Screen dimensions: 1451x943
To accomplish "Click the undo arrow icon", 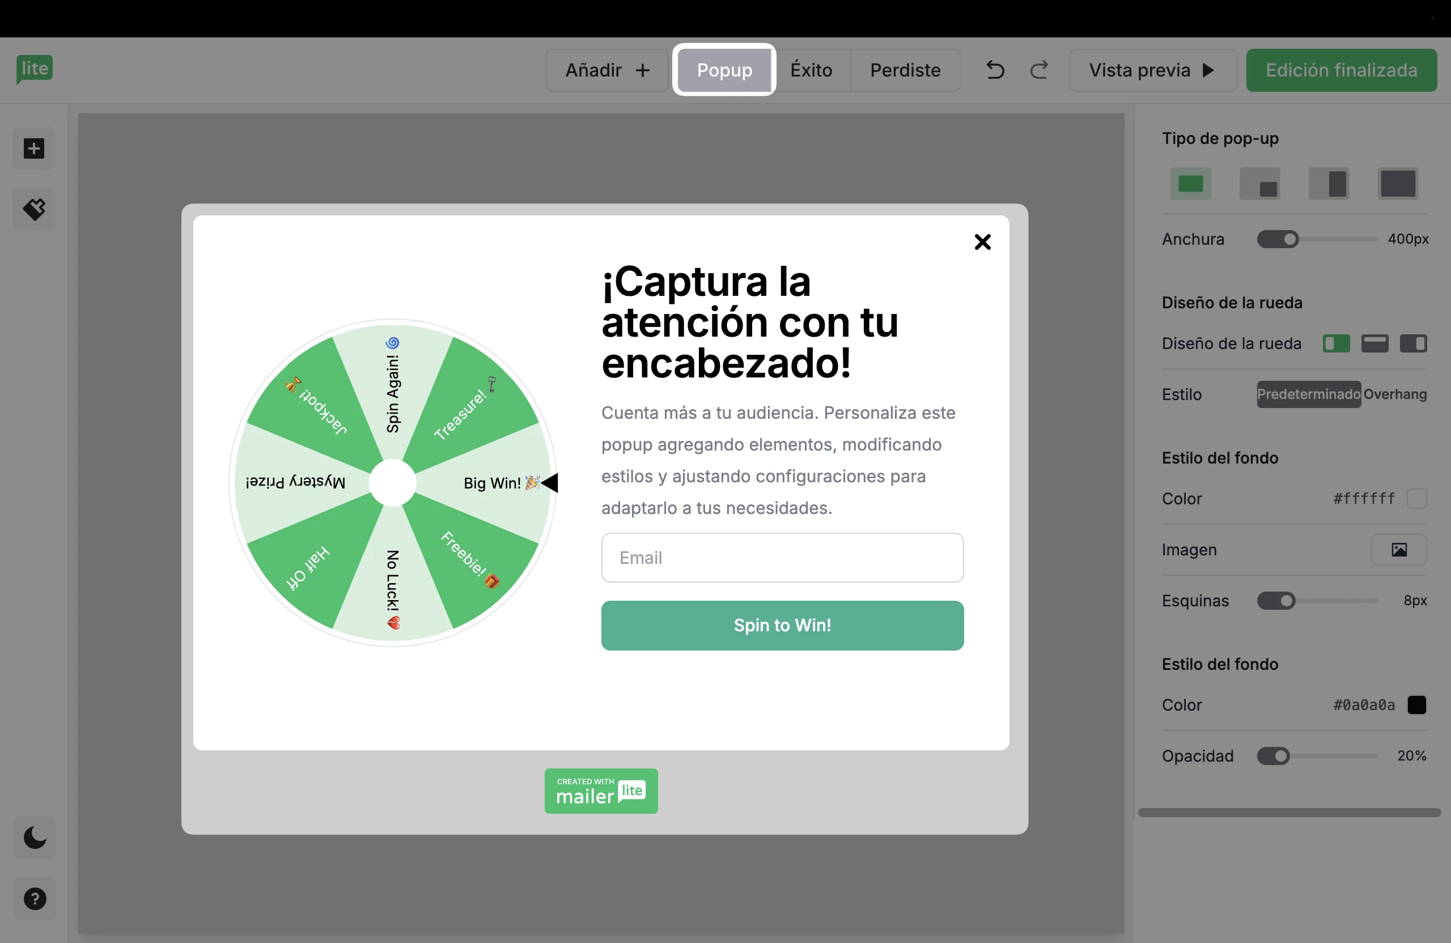I will coord(995,70).
